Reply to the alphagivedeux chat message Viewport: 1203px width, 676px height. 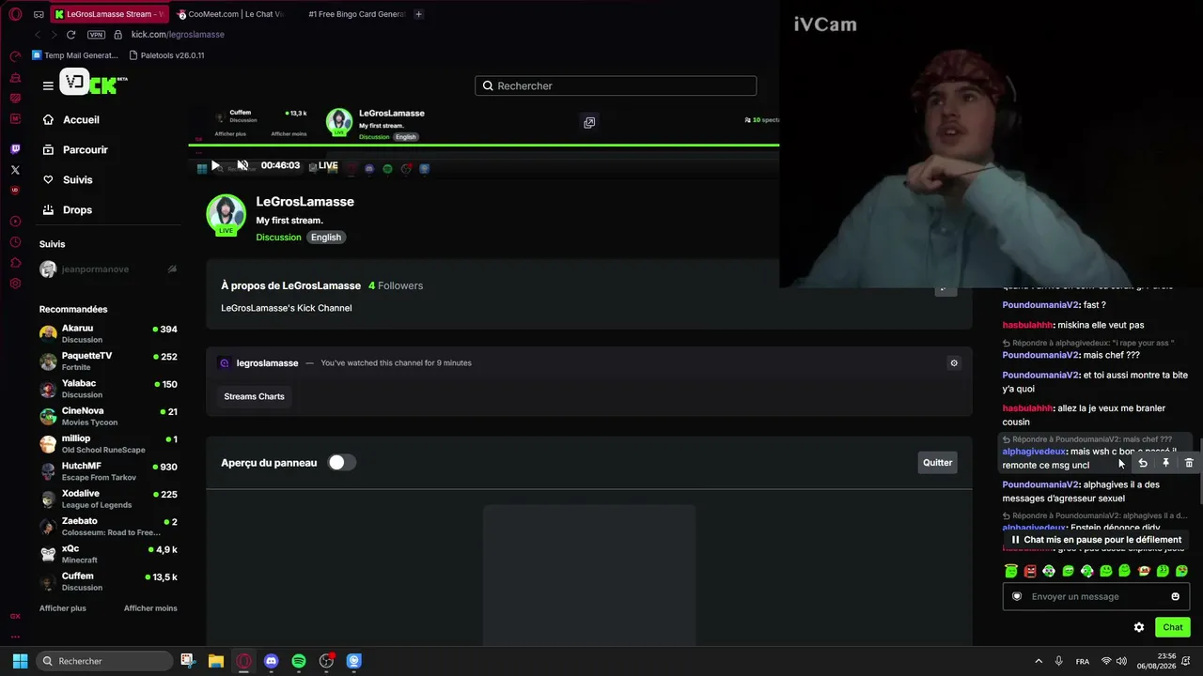[1143, 463]
